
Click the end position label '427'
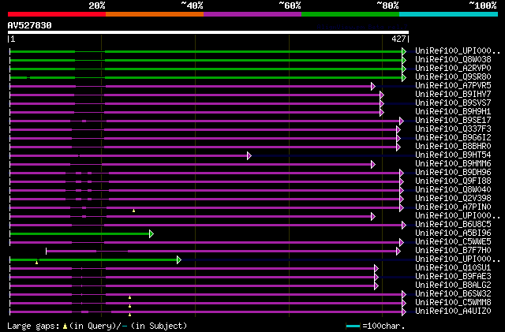(398, 39)
